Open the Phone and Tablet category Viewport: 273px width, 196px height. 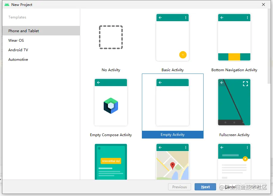click(41, 31)
